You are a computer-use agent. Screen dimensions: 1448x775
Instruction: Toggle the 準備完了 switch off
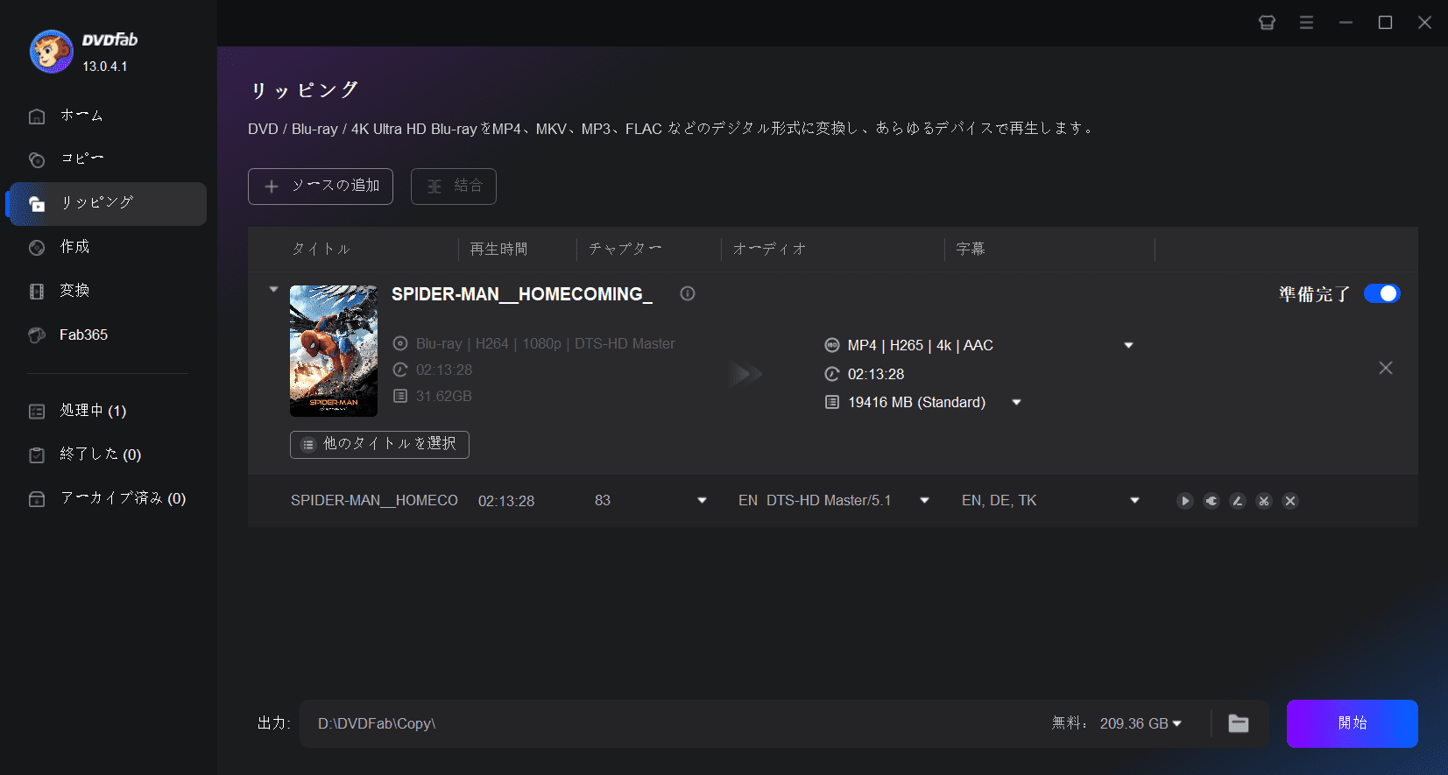click(1382, 293)
